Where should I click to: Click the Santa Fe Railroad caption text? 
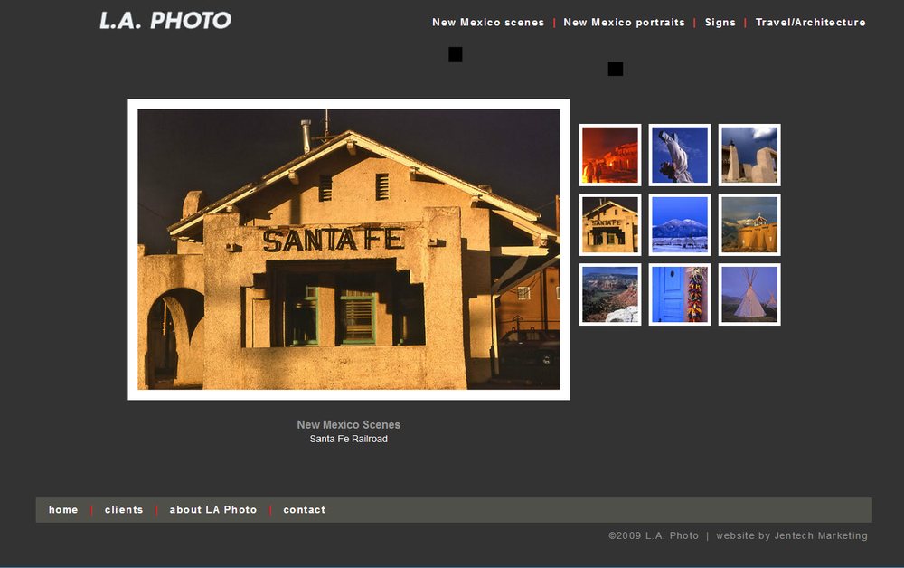coord(348,439)
